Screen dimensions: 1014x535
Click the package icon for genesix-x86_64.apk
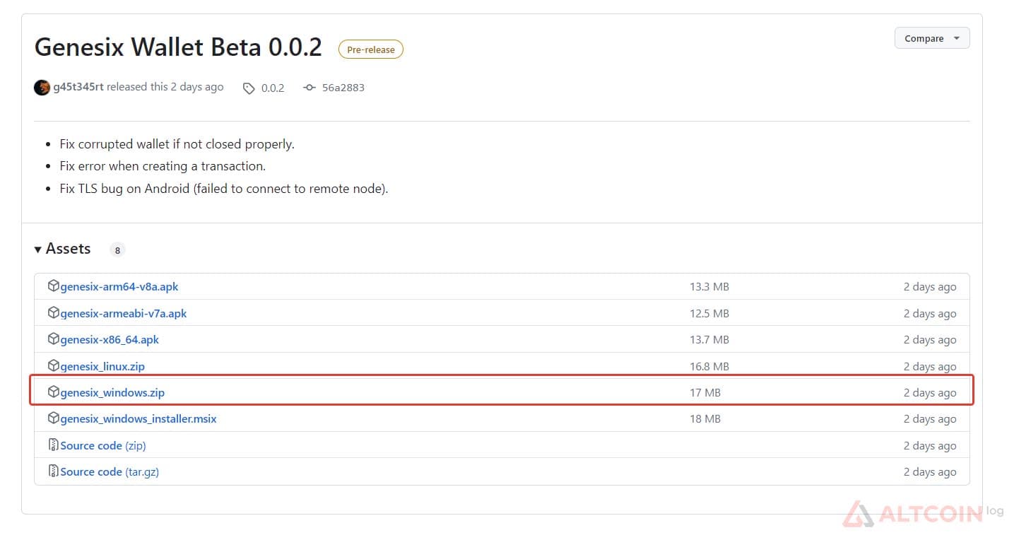coord(53,339)
